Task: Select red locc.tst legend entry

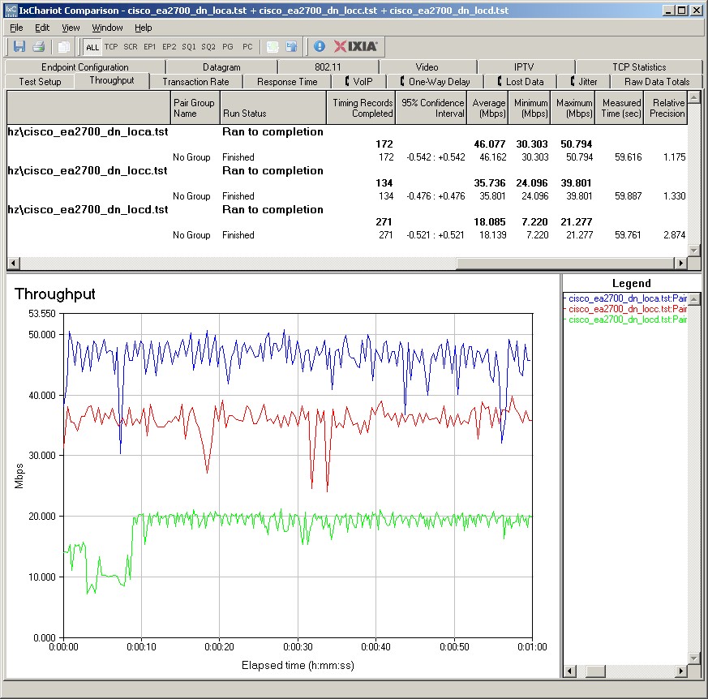Action: (x=627, y=309)
